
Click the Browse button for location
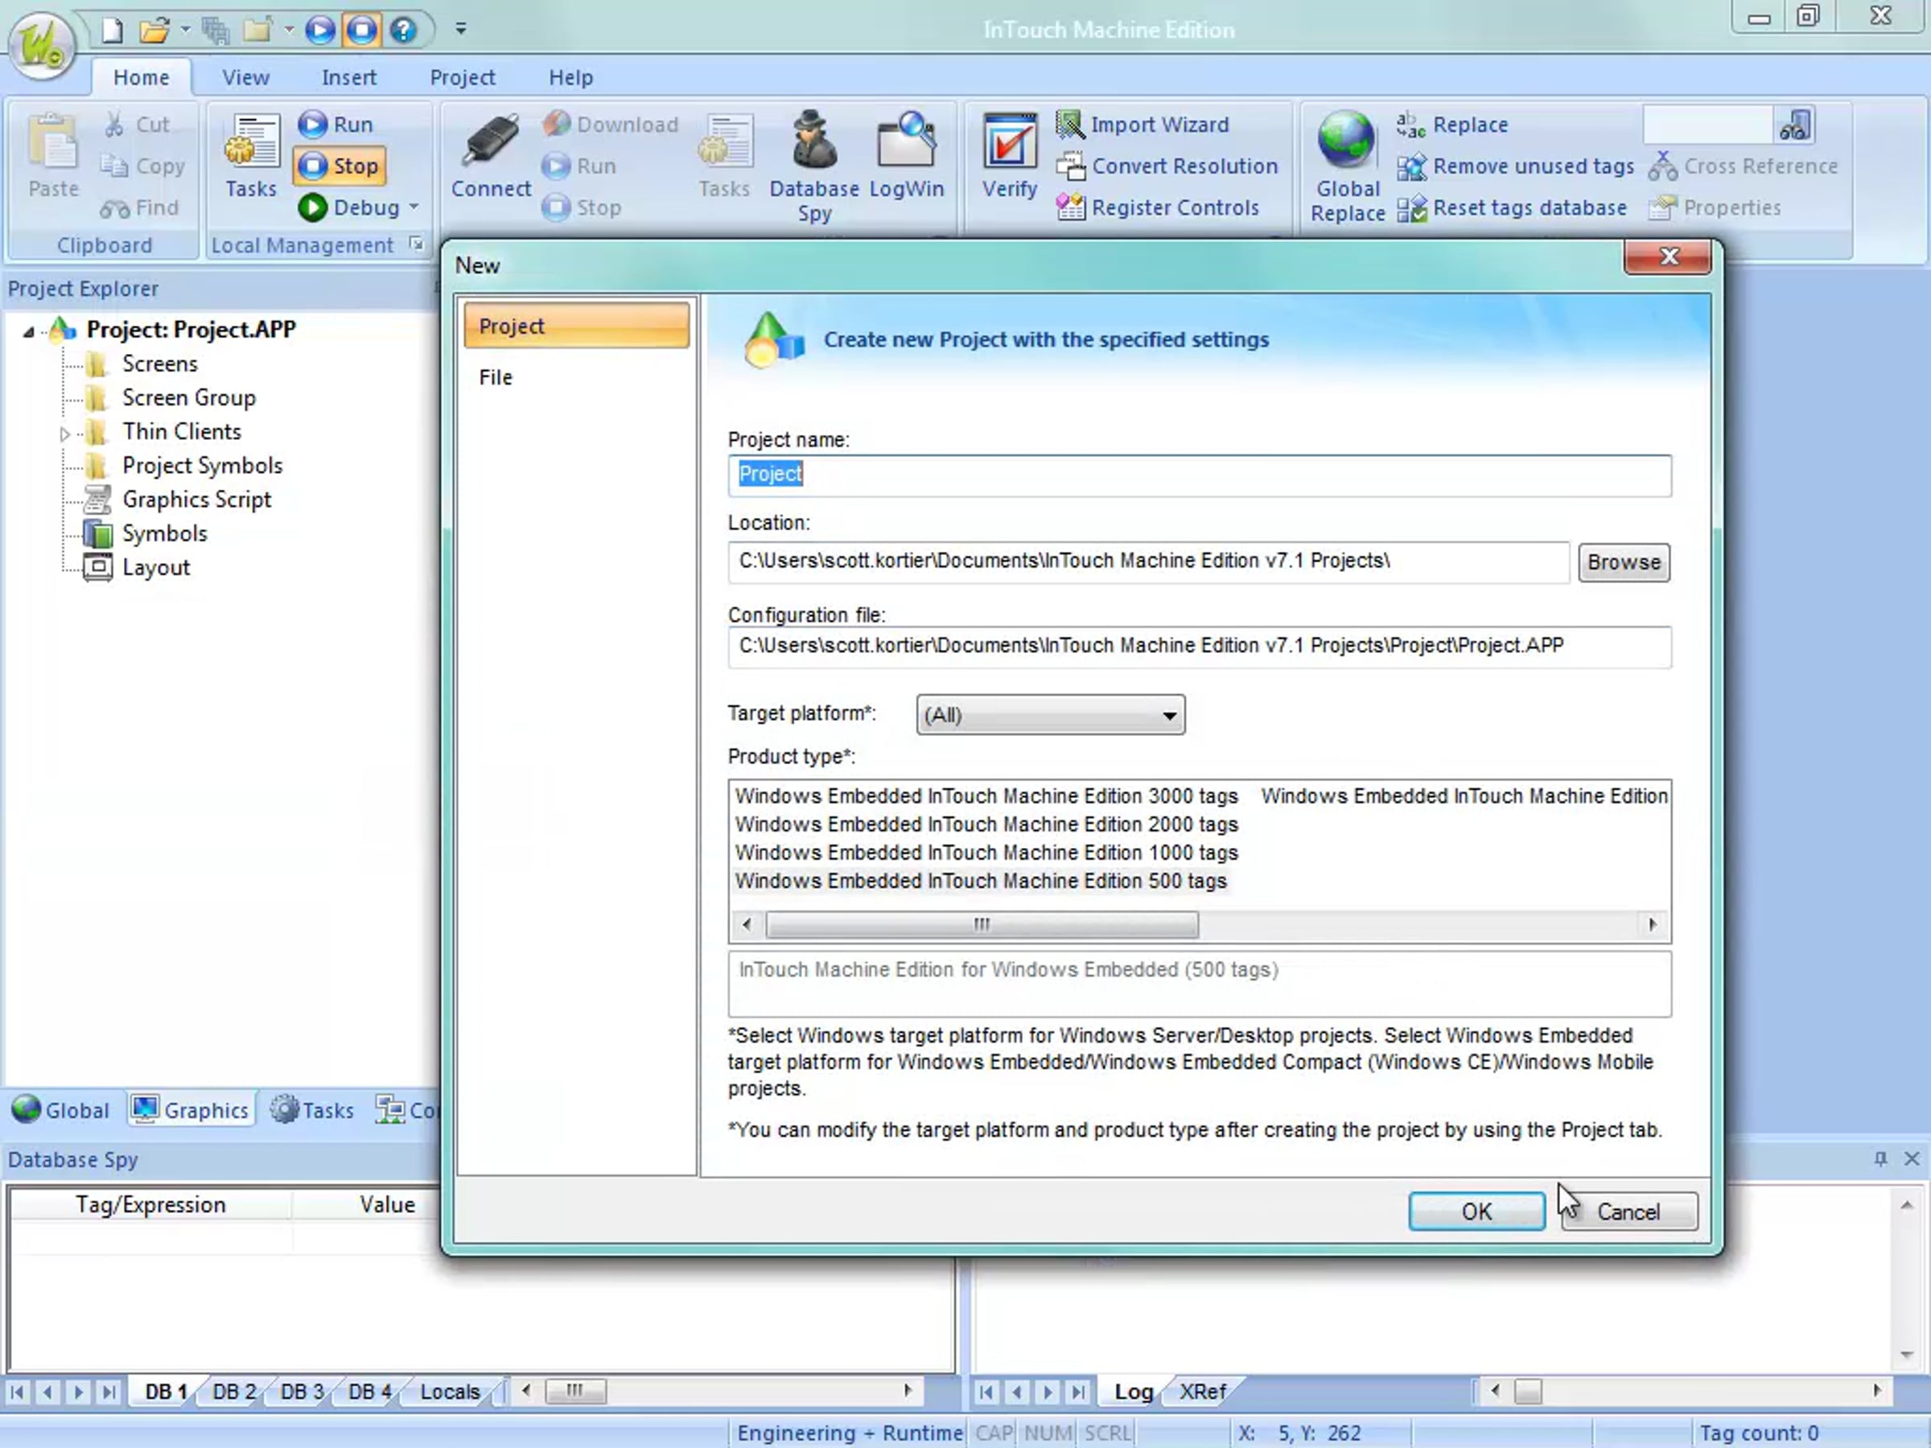click(x=1623, y=562)
